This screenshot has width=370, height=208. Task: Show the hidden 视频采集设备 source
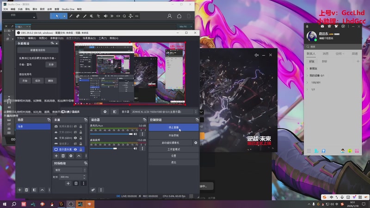click(75, 126)
